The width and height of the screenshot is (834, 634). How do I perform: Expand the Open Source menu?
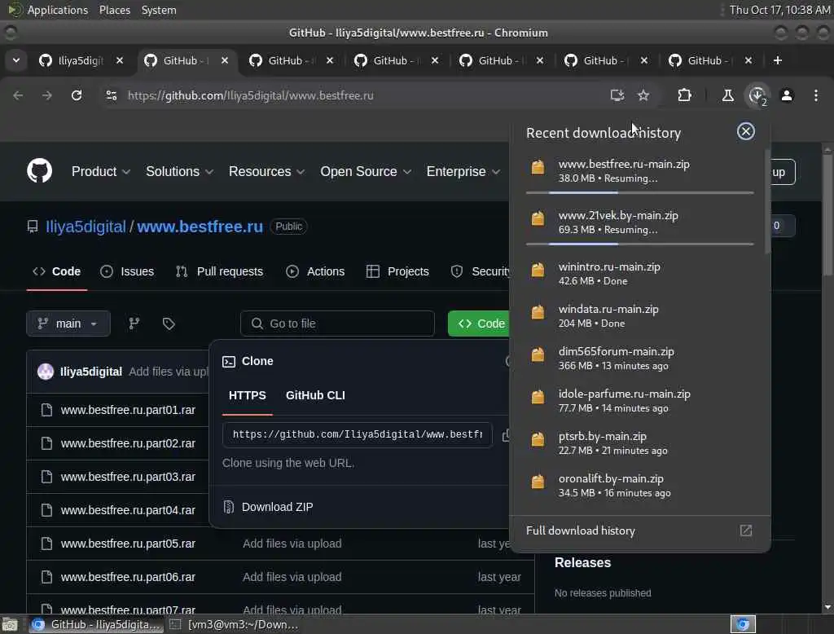366,171
